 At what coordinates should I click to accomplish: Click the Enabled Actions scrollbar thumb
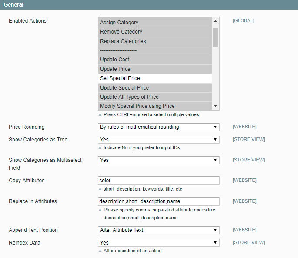pyautogui.click(x=215, y=37)
